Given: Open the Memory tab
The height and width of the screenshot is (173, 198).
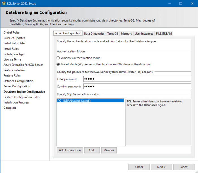Looking at the screenshot, I should pos(126,33).
